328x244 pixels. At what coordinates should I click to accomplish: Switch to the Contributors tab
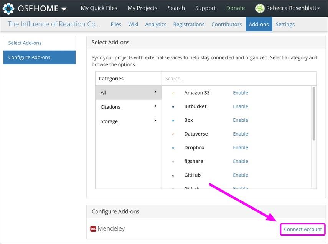(x=227, y=24)
